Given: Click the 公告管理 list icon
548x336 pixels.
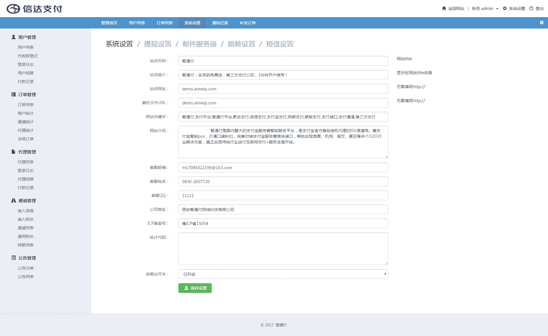Looking at the screenshot, I should (13, 258).
